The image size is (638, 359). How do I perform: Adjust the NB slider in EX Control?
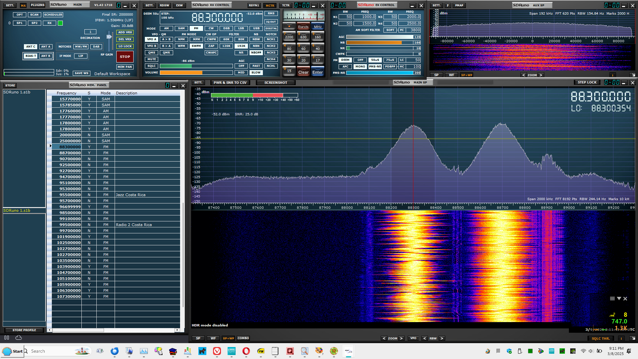pyautogui.click(x=380, y=43)
